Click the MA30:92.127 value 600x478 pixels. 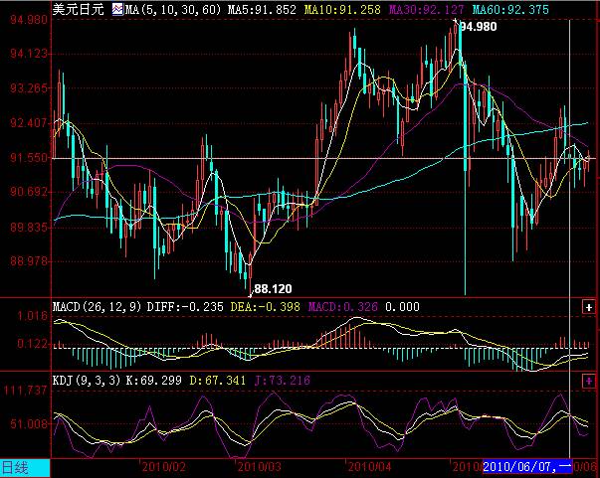coord(426,9)
